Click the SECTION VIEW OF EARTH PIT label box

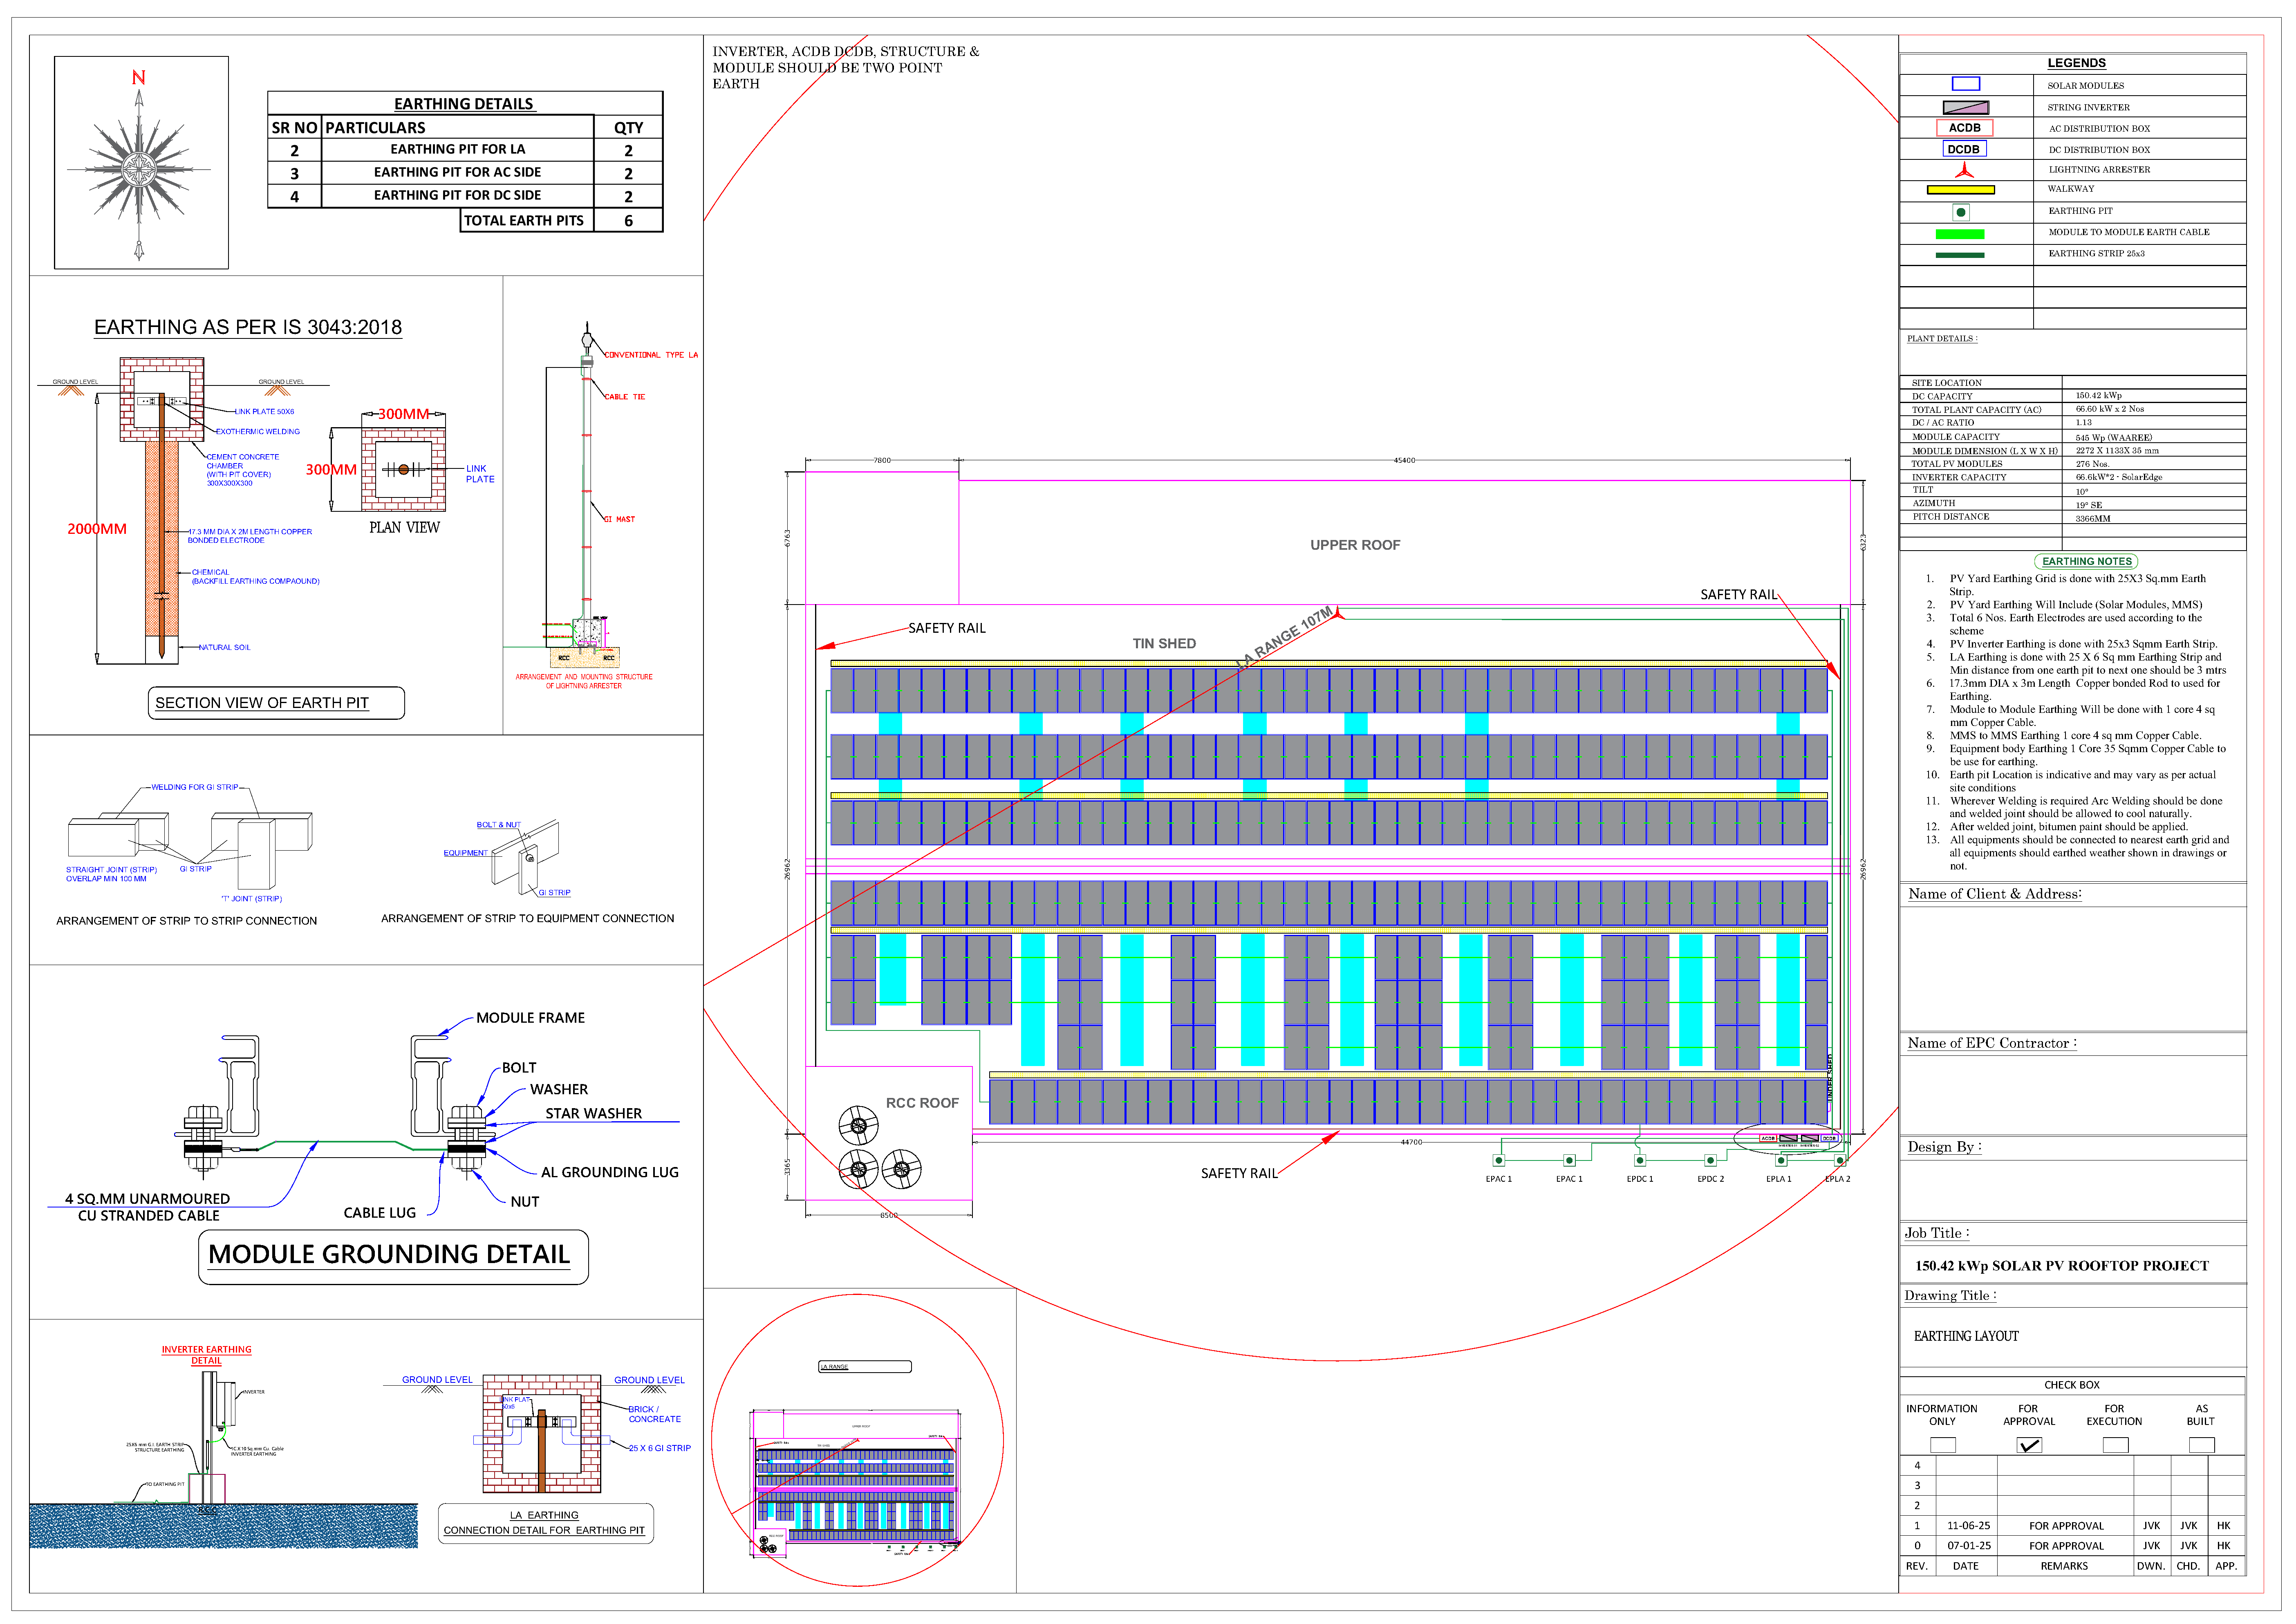pyautogui.click(x=276, y=703)
